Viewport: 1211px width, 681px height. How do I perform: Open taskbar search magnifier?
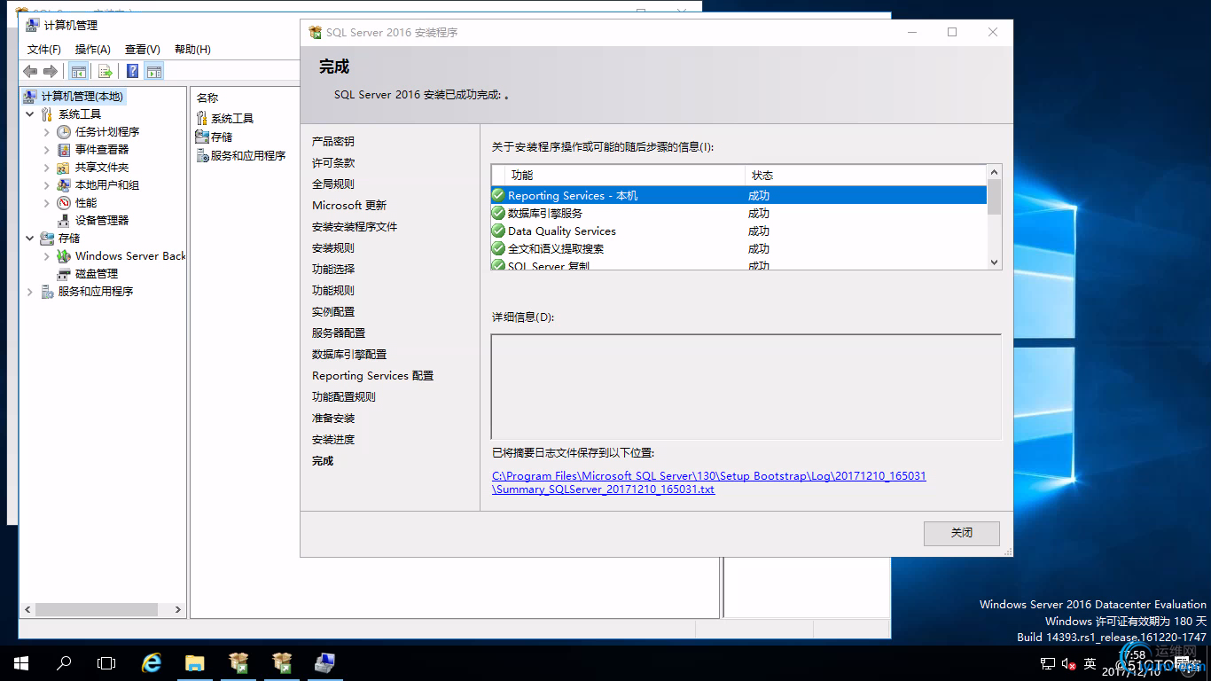point(64,662)
